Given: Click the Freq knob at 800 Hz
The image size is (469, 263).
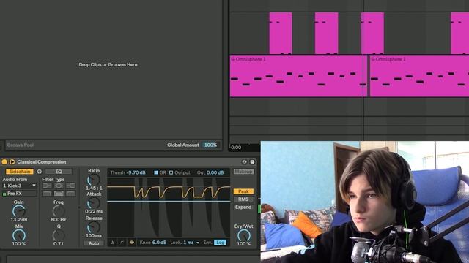Looking at the screenshot, I should pyautogui.click(x=59, y=211).
